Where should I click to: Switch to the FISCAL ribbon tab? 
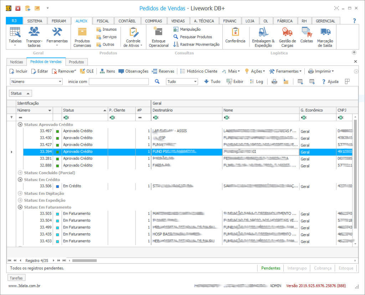tap(103, 21)
